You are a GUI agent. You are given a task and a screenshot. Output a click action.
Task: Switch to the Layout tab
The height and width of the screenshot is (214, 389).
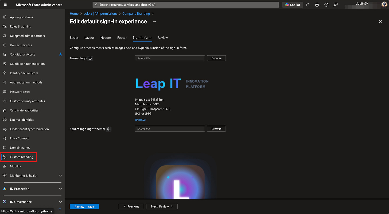pos(89,38)
